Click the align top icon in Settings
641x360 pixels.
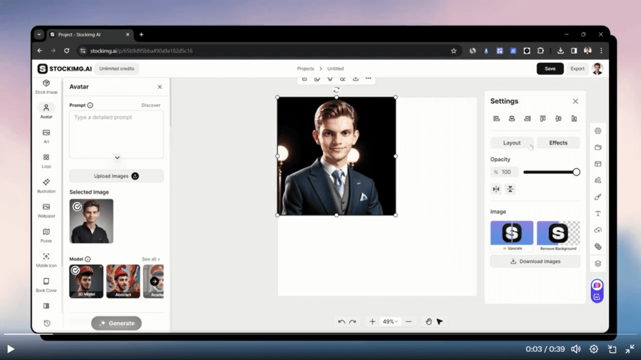point(543,118)
